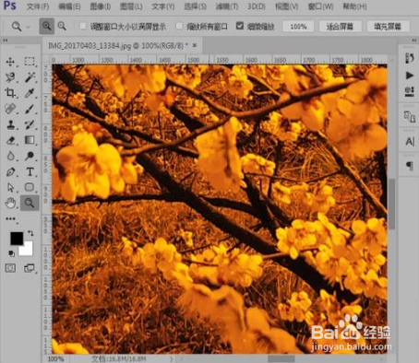Image resolution: width=419 pixels, height=363 pixels.
Task: Select the Horizontal Type tool
Action: (30, 172)
